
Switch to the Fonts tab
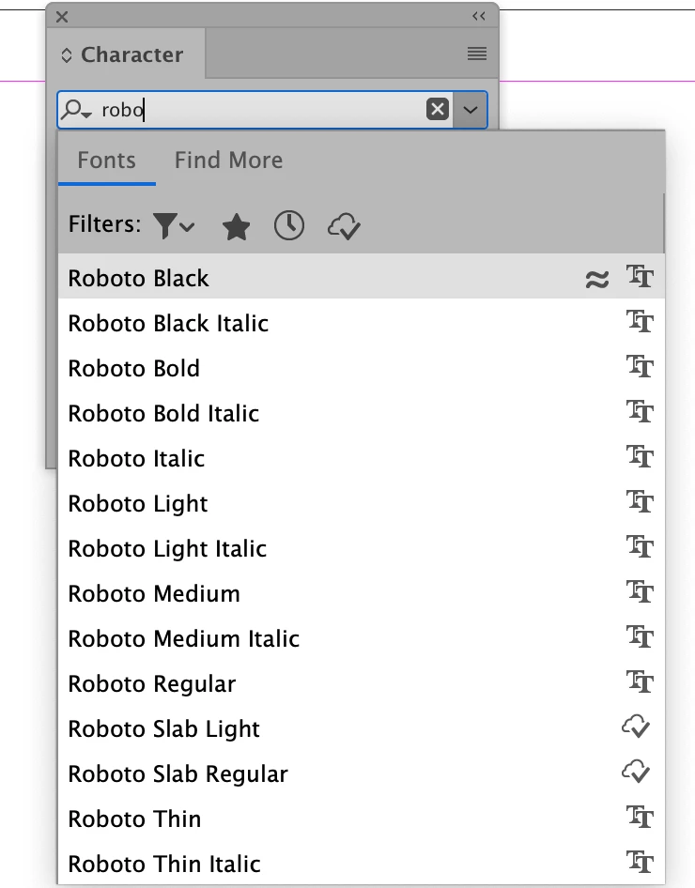point(106,161)
